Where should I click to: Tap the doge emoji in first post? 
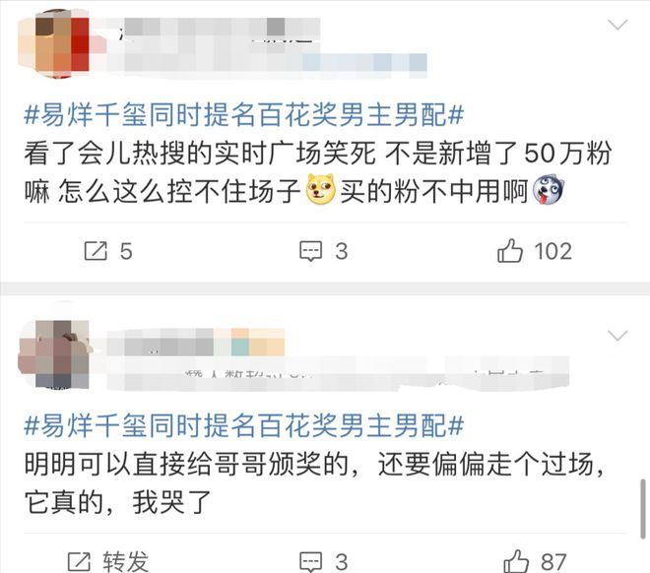[320, 190]
